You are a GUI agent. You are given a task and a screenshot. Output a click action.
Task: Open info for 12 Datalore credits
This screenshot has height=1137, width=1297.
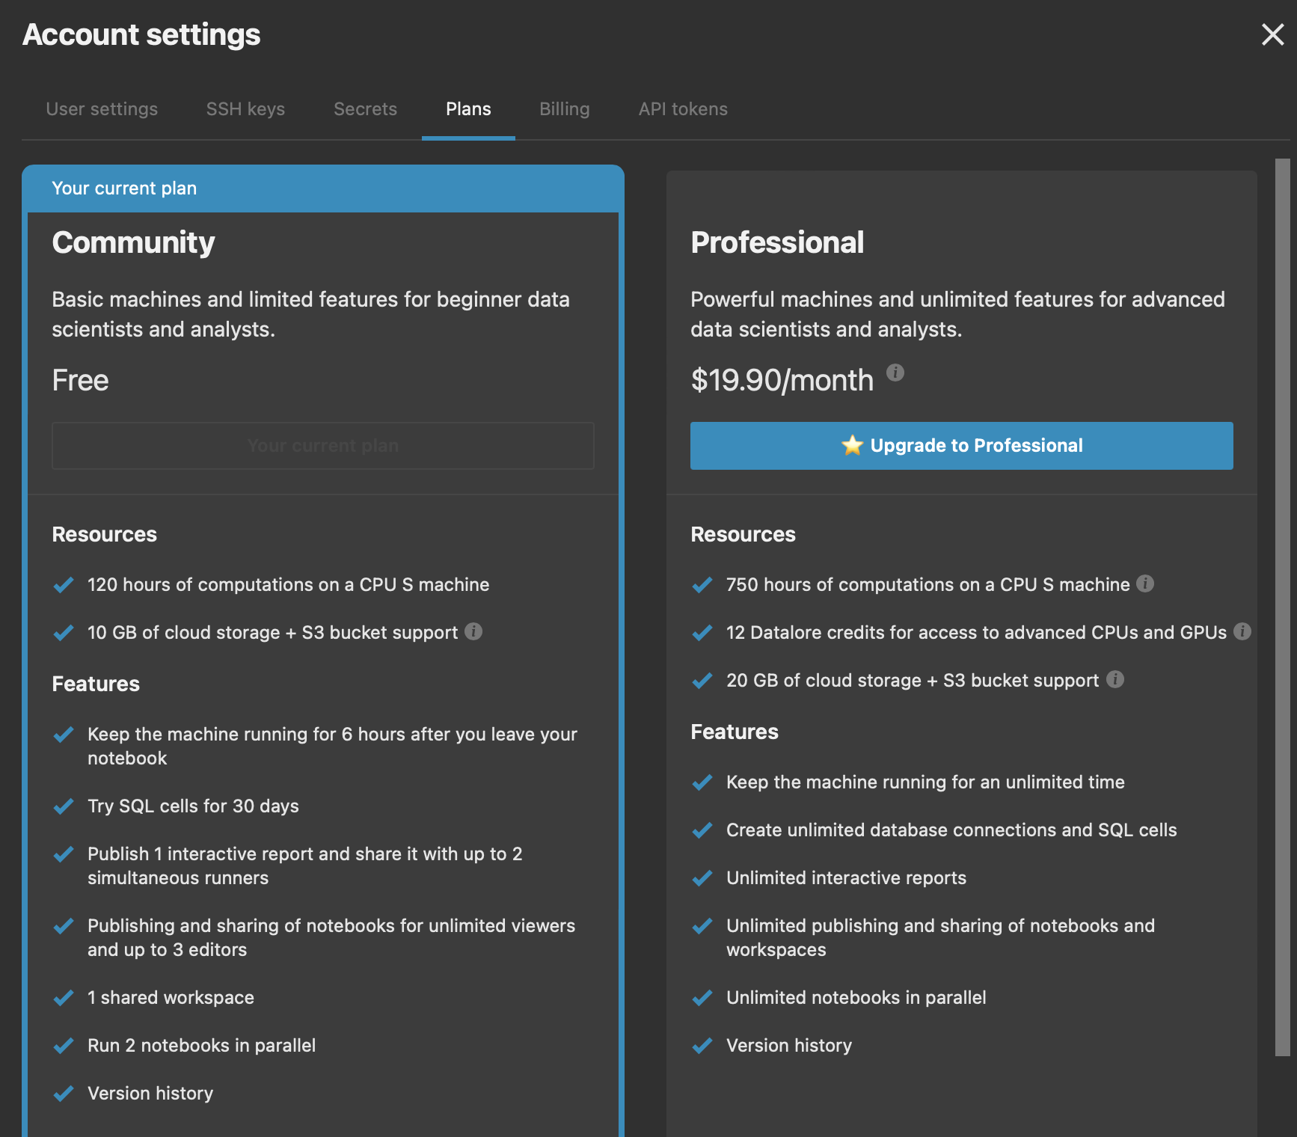(1243, 632)
